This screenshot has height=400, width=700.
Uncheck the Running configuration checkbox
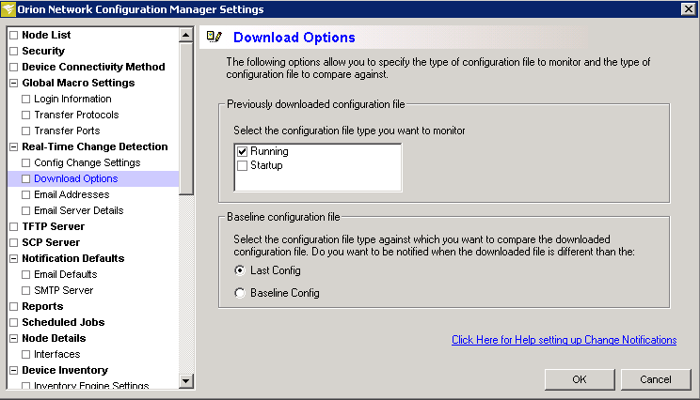pos(242,151)
